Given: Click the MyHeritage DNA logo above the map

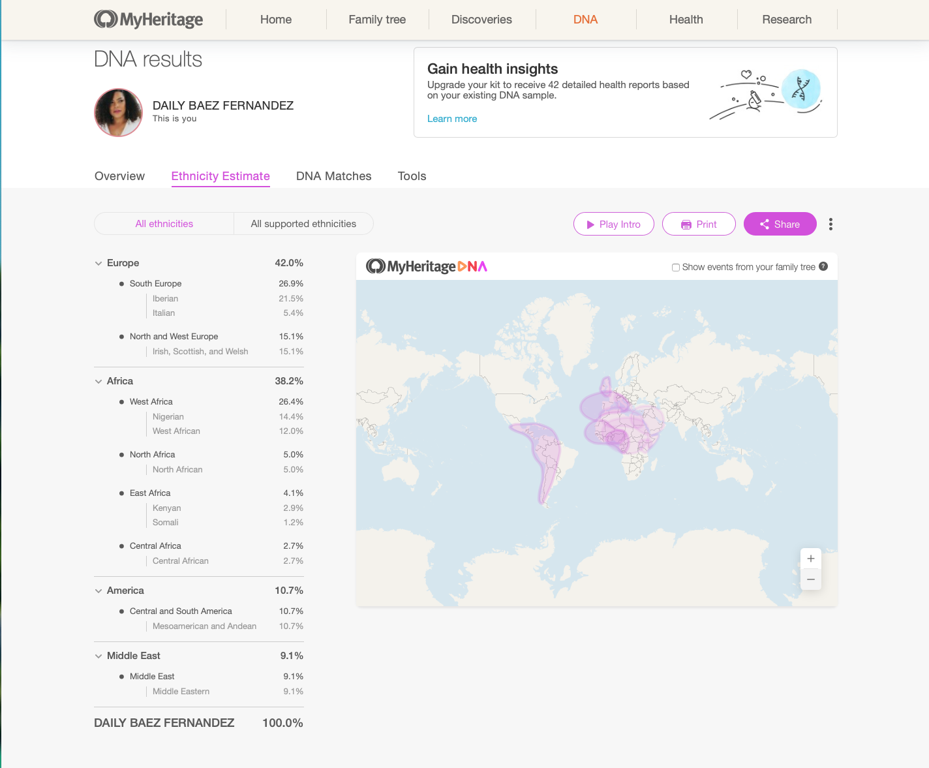Looking at the screenshot, I should click(427, 266).
